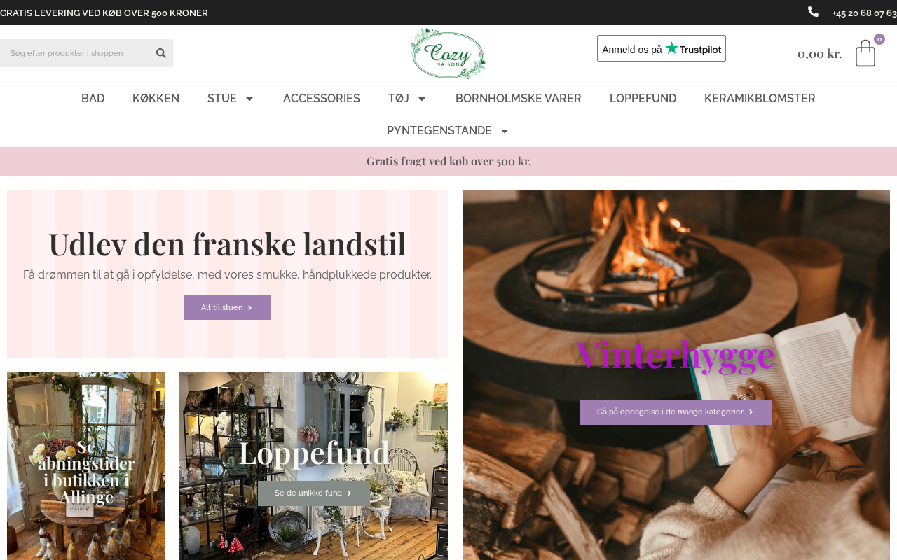Go to BORNHOLMSKE VARER category
The image size is (897, 560).
[519, 99]
